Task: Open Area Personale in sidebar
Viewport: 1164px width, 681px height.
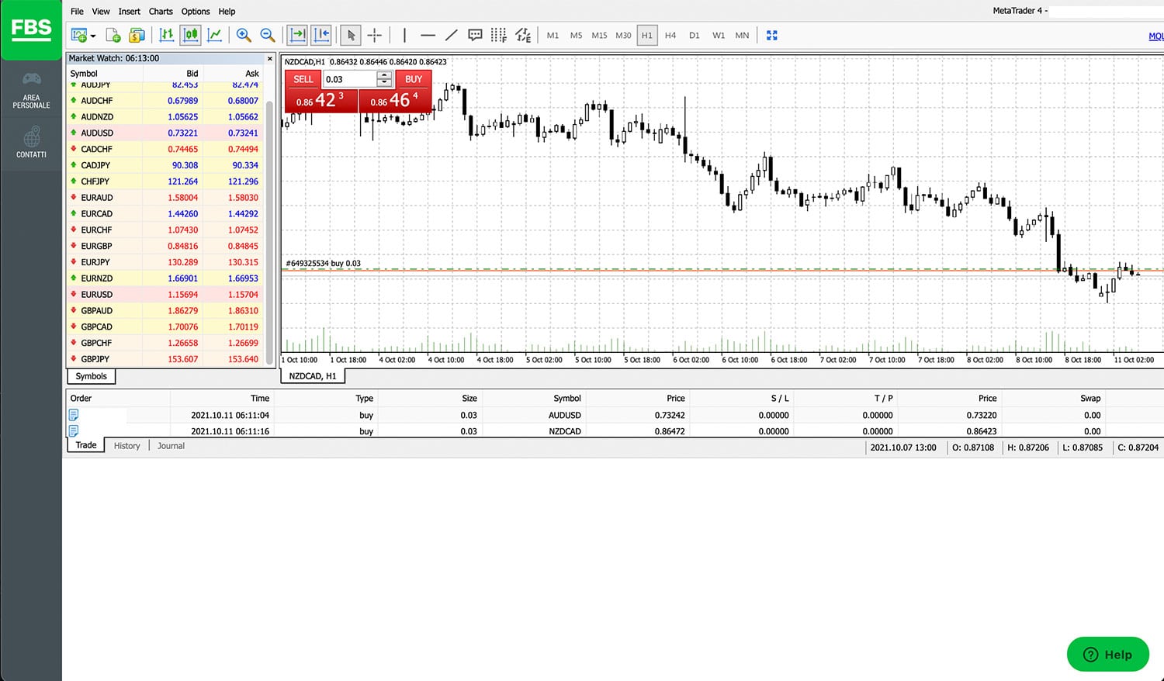Action: [x=31, y=90]
